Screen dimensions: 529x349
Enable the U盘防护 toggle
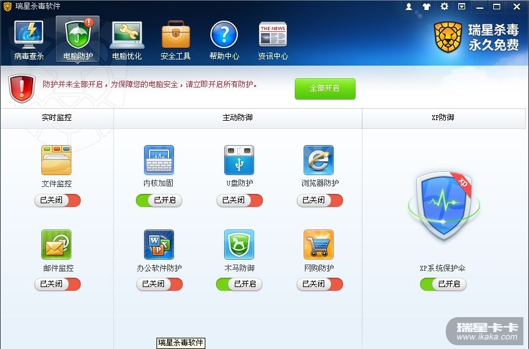pyautogui.click(x=240, y=200)
